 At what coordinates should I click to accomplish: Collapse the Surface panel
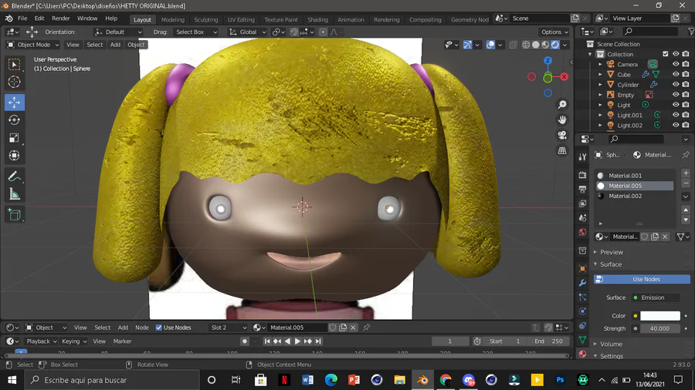click(x=610, y=264)
